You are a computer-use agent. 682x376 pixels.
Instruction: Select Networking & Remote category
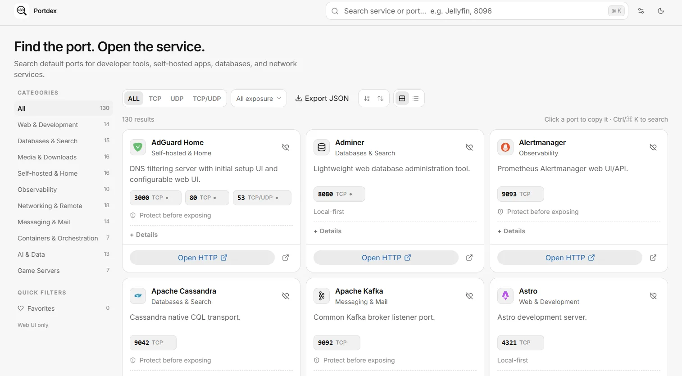(x=63, y=206)
